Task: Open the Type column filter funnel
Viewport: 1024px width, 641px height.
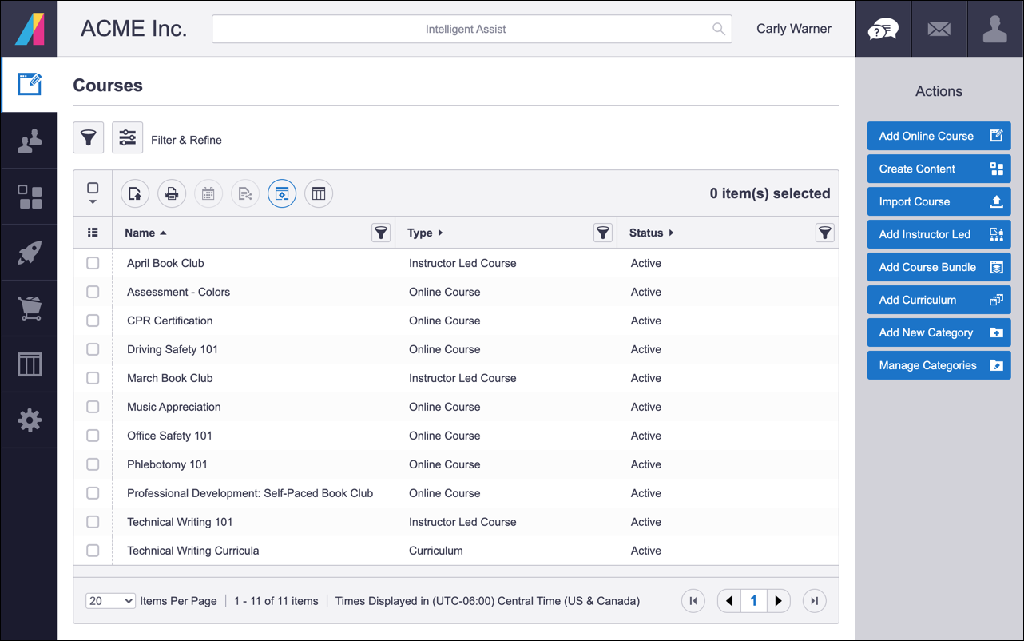Action: 603,233
